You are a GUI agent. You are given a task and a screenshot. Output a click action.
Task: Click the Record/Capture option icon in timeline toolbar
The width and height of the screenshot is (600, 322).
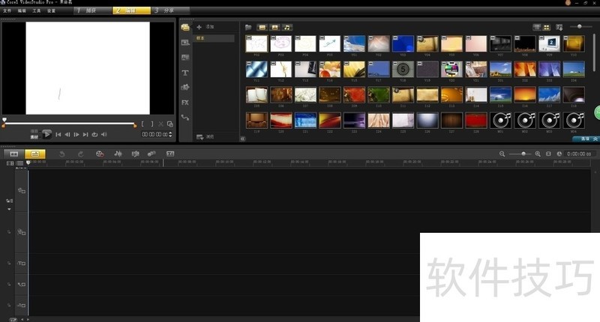pos(99,154)
